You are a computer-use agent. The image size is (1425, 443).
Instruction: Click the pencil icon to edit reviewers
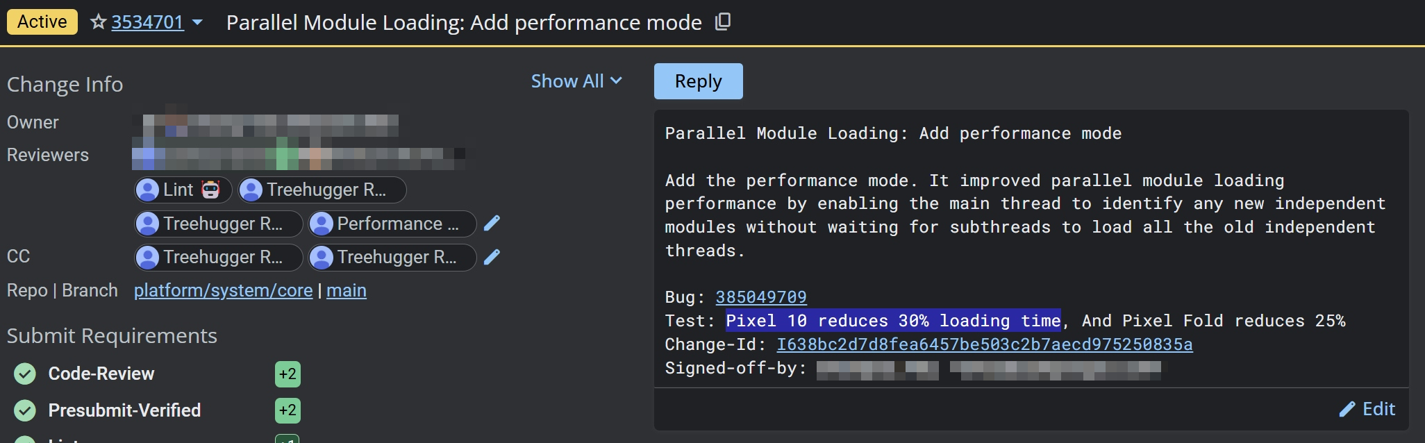point(492,223)
